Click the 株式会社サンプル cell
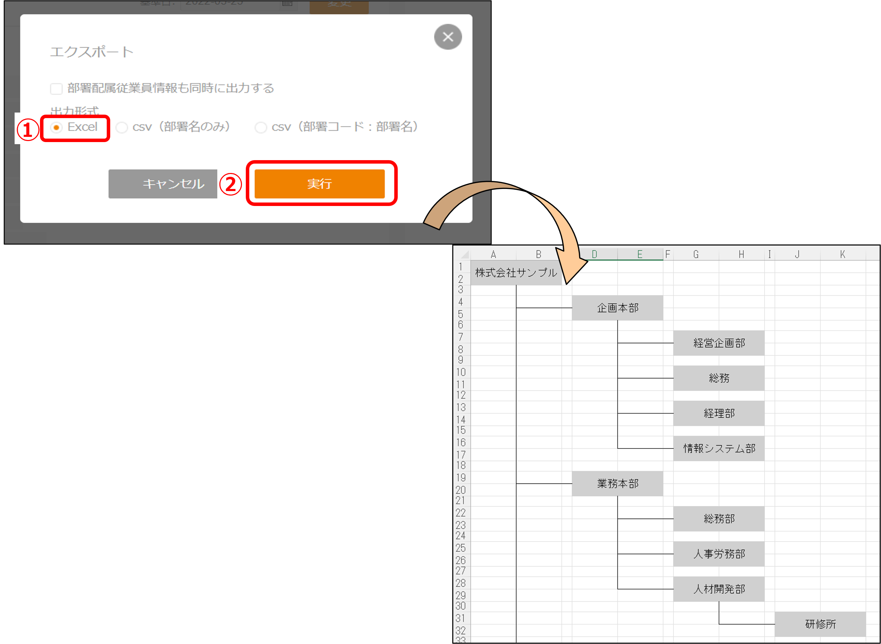 point(516,273)
